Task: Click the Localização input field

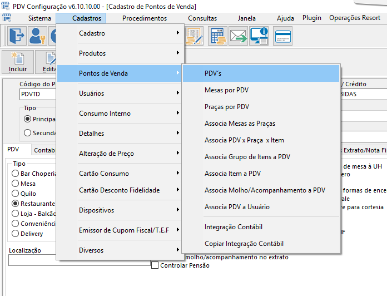Action: [x=80, y=260]
